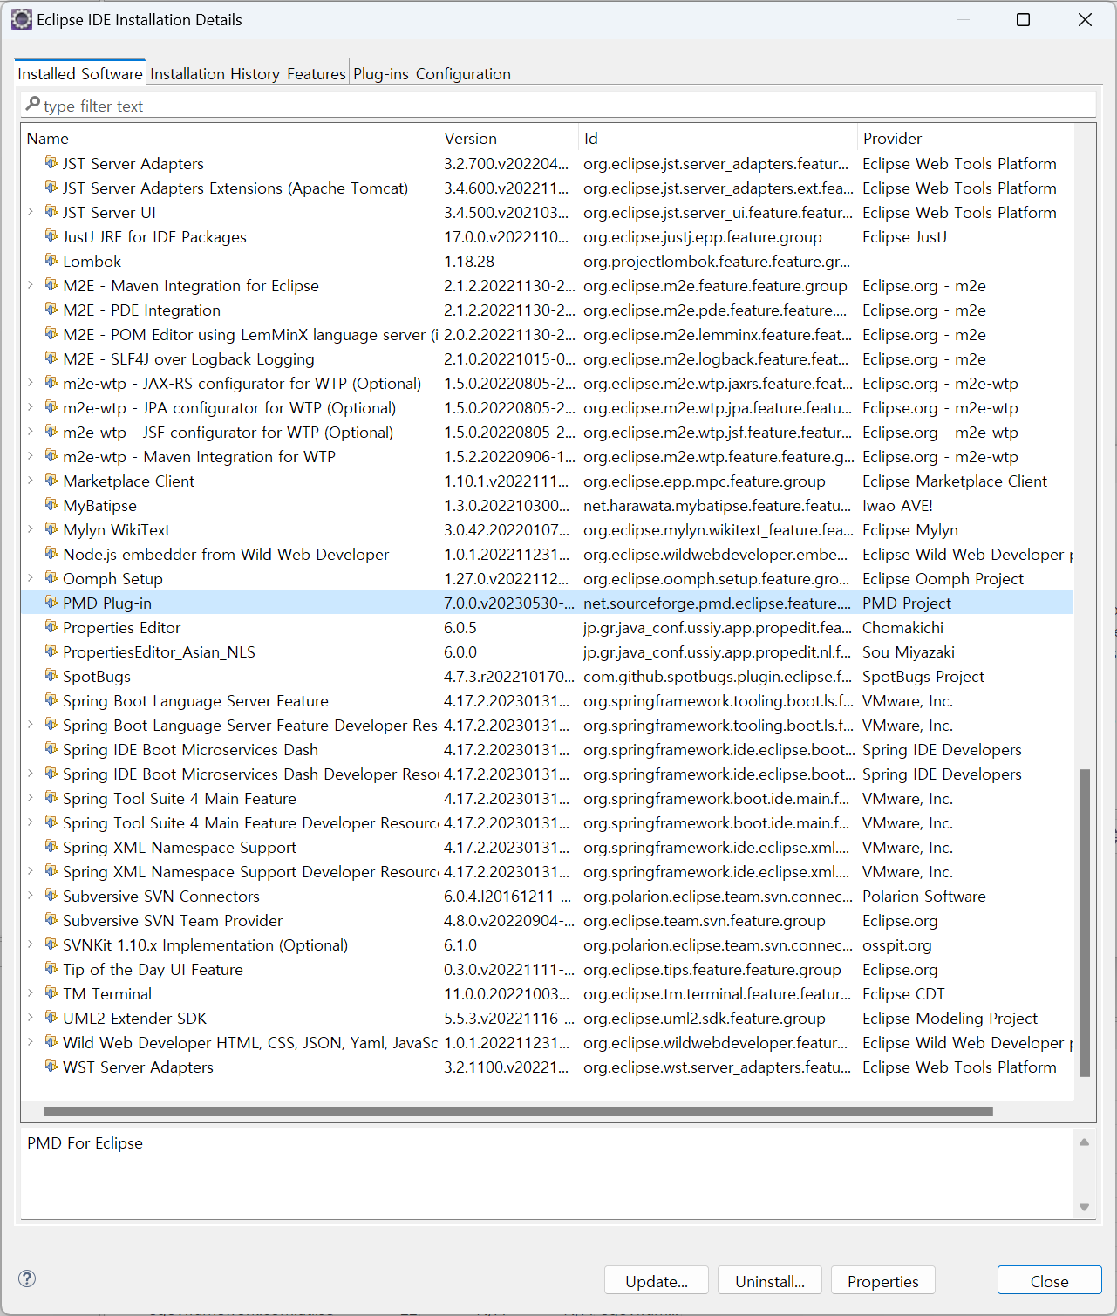Image resolution: width=1117 pixels, height=1316 pixels.
Task: Open the Plug-ins tab
Action: pyautogui.click(x=380, y=74)
